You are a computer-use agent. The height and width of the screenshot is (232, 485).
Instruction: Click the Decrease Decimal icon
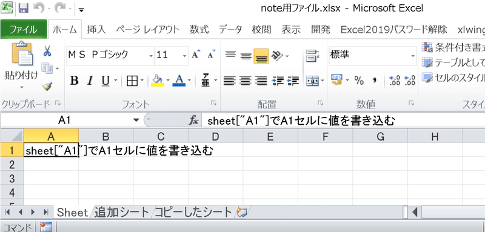[x=410, y=81]
